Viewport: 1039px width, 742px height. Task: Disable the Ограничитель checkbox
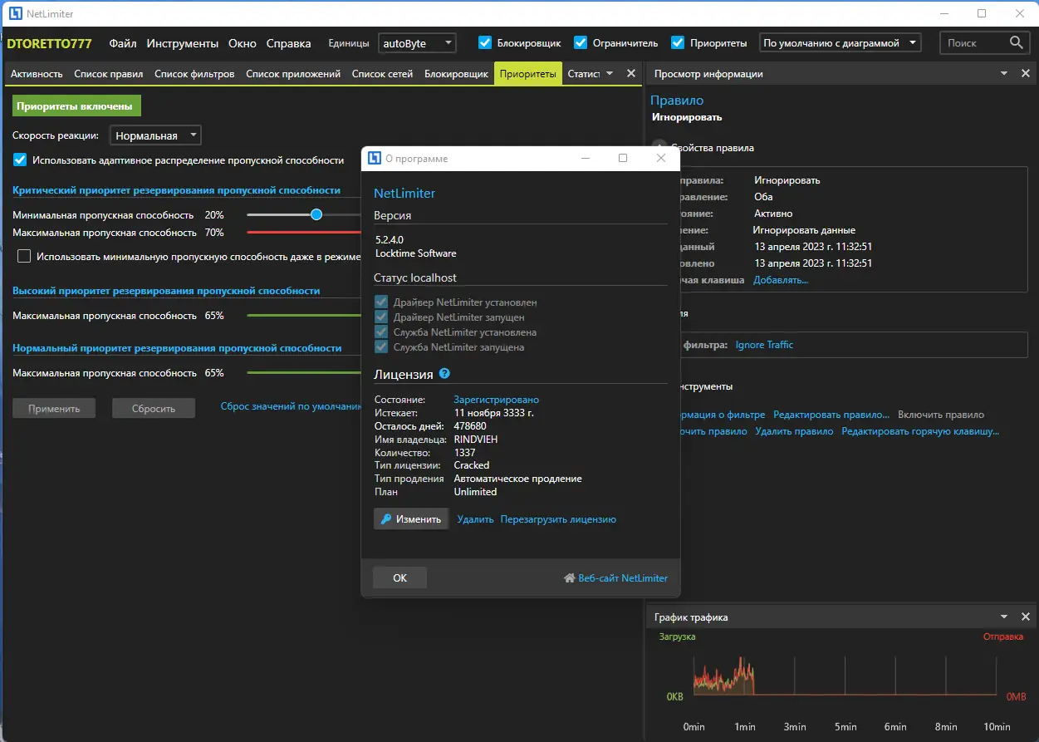click(x=581, y=43)
